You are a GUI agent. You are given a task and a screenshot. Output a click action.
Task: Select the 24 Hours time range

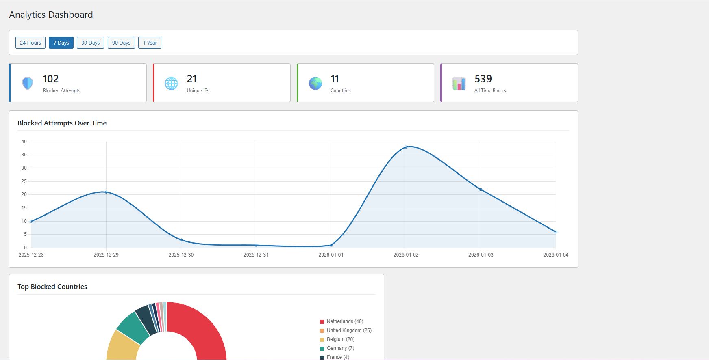pyautogui.click(x=30, y=43)
